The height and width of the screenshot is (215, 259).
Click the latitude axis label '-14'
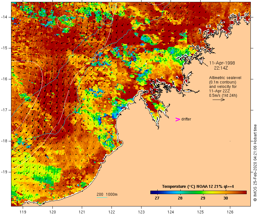4,17
